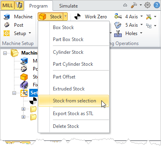Select the Stock cube icon in tree

click(x=24, y=77)
